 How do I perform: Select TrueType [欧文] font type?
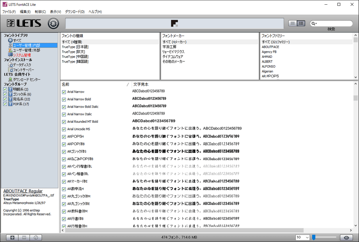pos(73,52)
